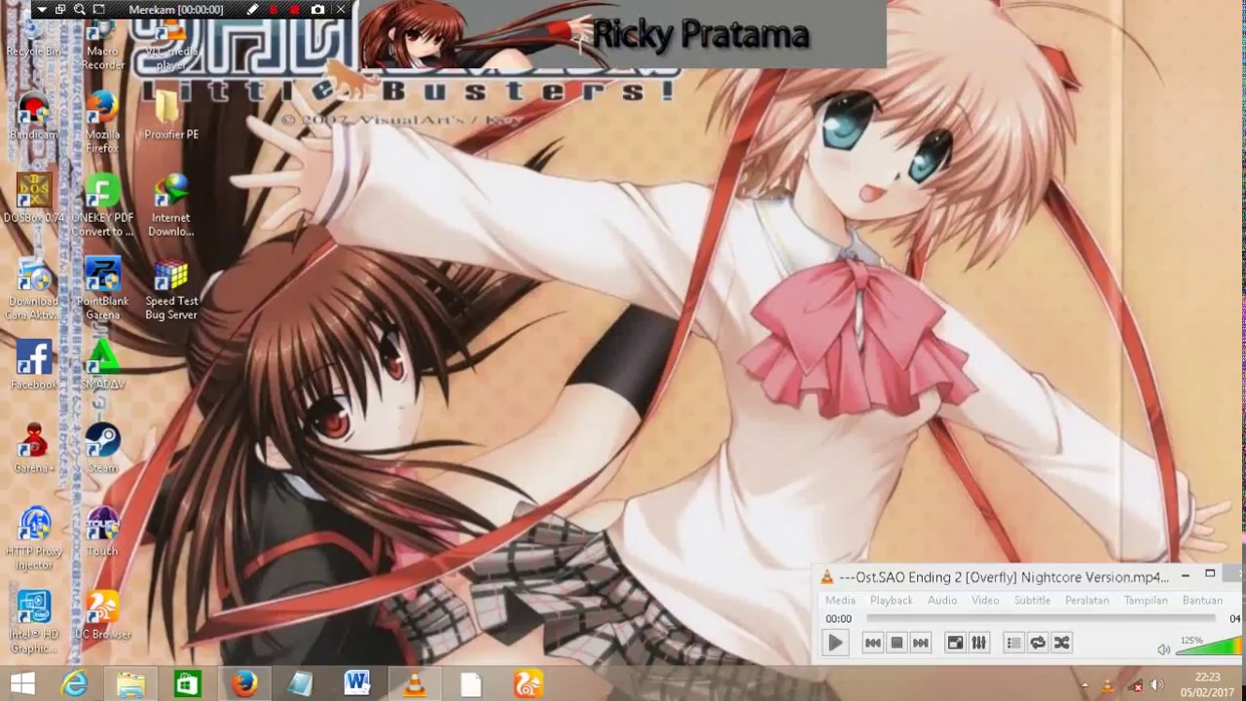Stop playback in VLC
Image resolution: width=1246 pixels, height=701 pixels.
pyautogui.click(x=897, y=643)
